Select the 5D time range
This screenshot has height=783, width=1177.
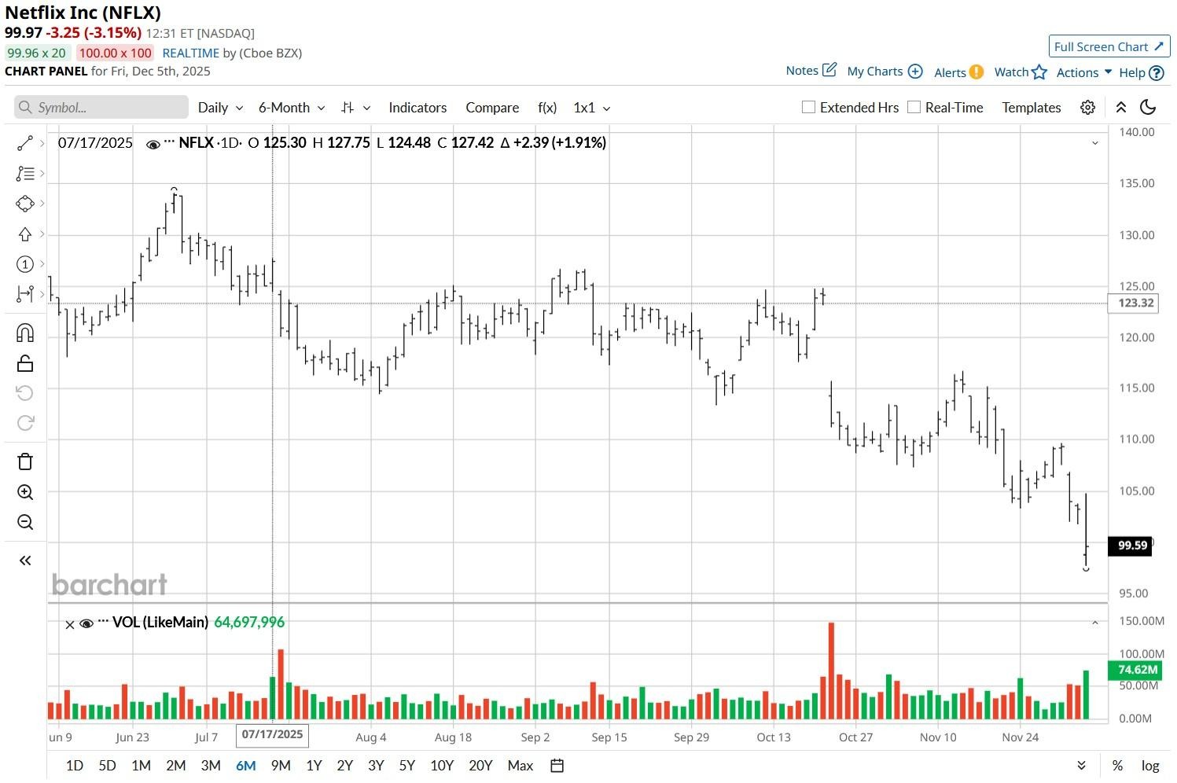tap(107, 766)
